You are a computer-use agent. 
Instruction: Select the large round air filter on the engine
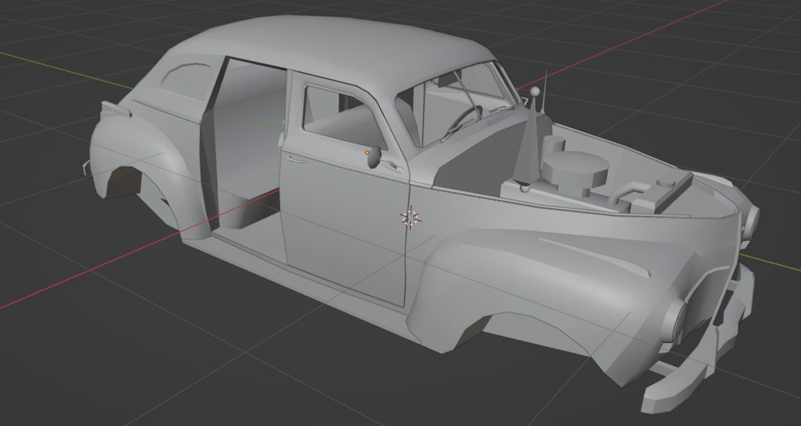tap(575, 170)
